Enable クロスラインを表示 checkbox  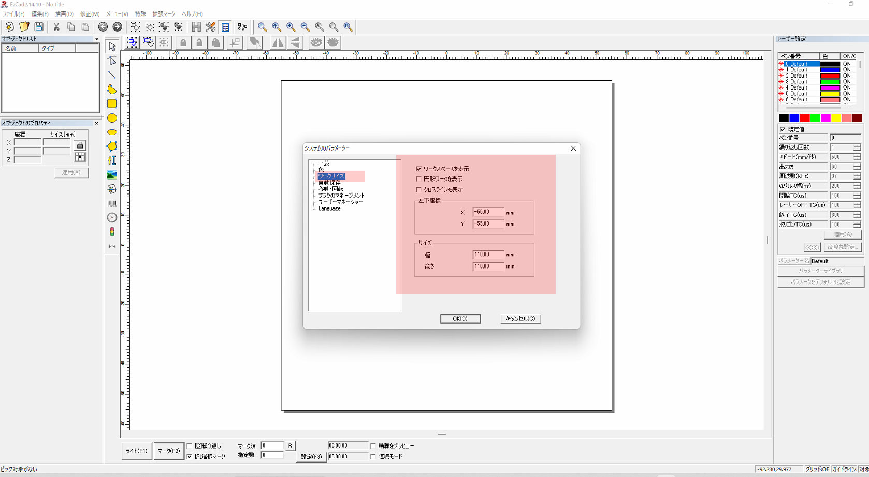(x=418, y=189)
